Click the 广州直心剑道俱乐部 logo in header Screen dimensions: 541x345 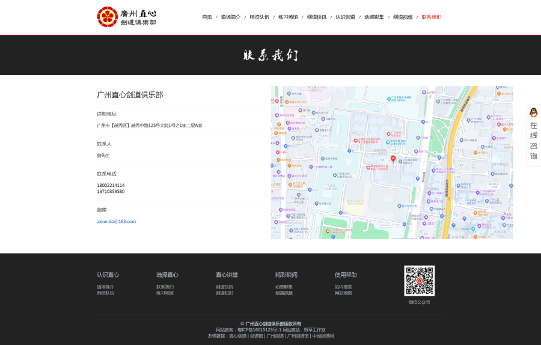[127, 17]
